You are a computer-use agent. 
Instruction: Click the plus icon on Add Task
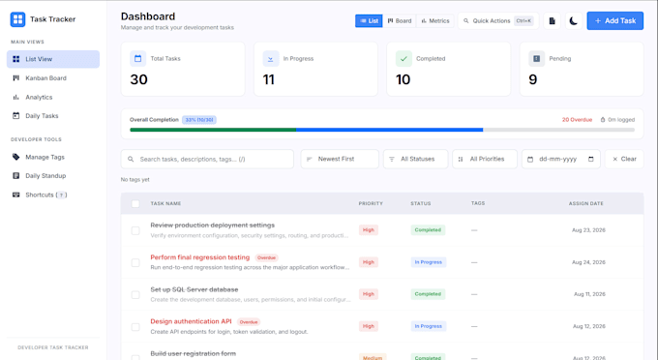click(598, 20)
